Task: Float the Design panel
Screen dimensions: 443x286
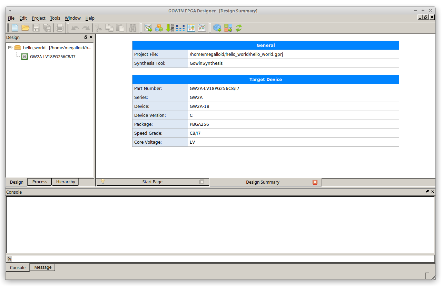Action: coord(86,37)
